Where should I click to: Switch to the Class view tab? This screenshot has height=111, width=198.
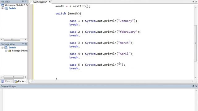[7, 81]
